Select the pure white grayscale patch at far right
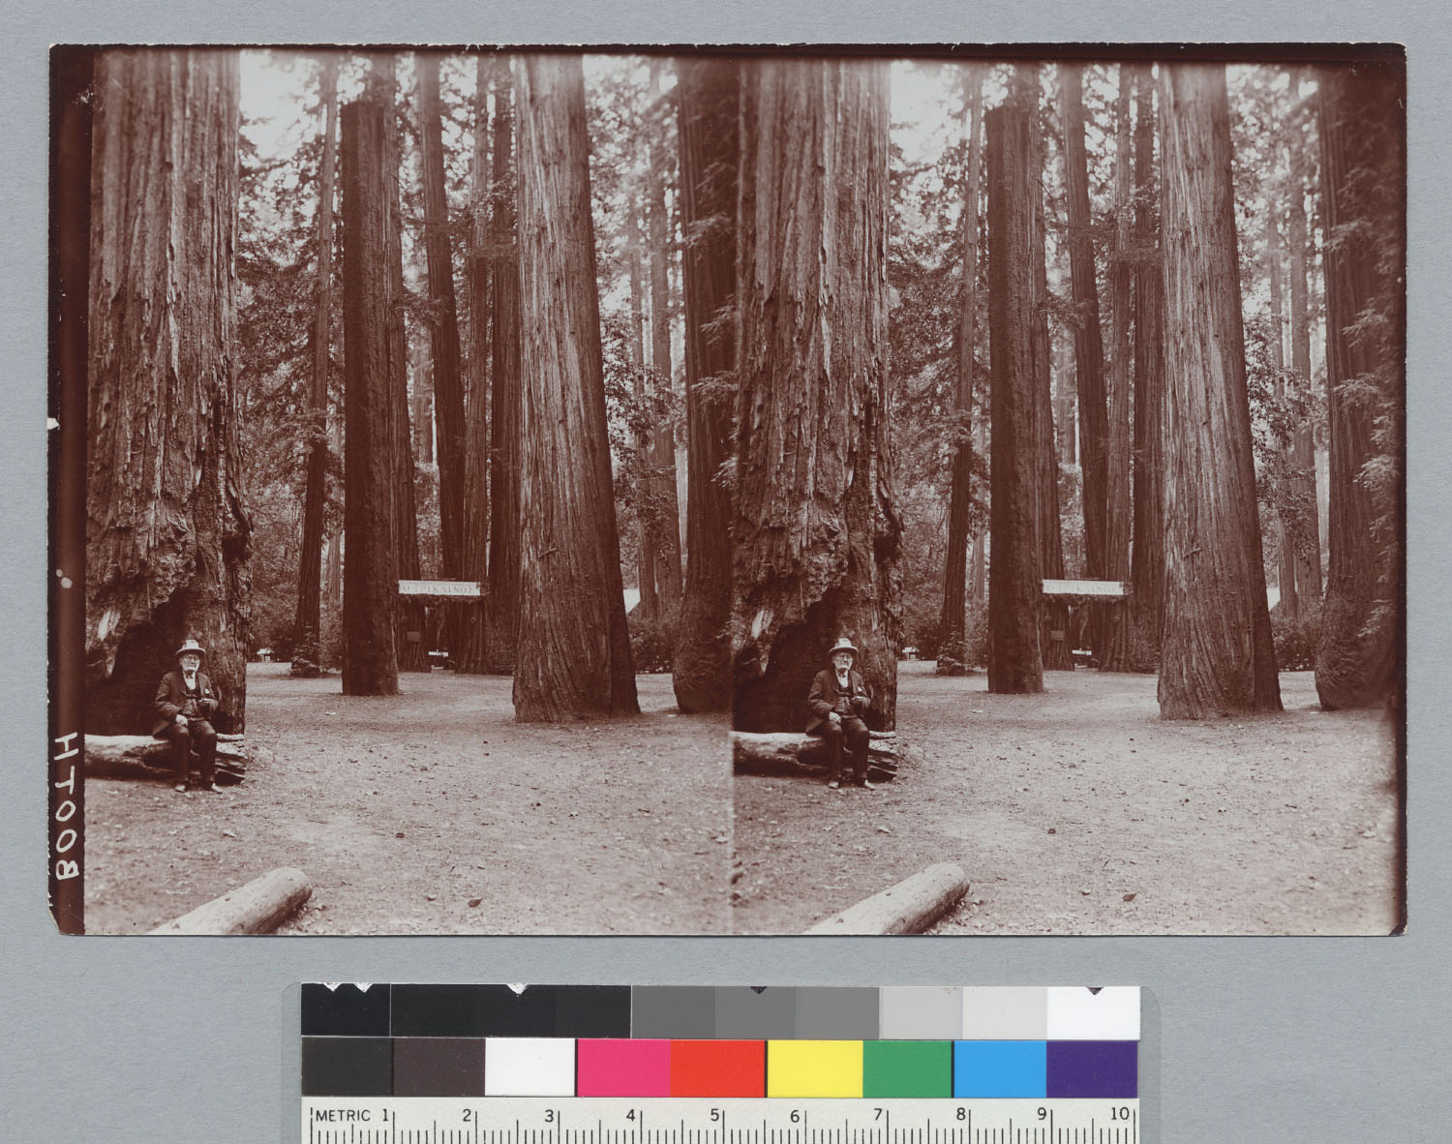Viewport: 1452px width, 1144px height. coord(1093,1012)
